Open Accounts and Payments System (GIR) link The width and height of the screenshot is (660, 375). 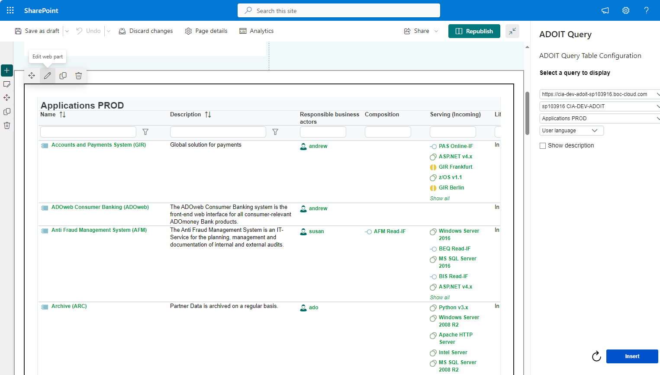coord(99,145)
